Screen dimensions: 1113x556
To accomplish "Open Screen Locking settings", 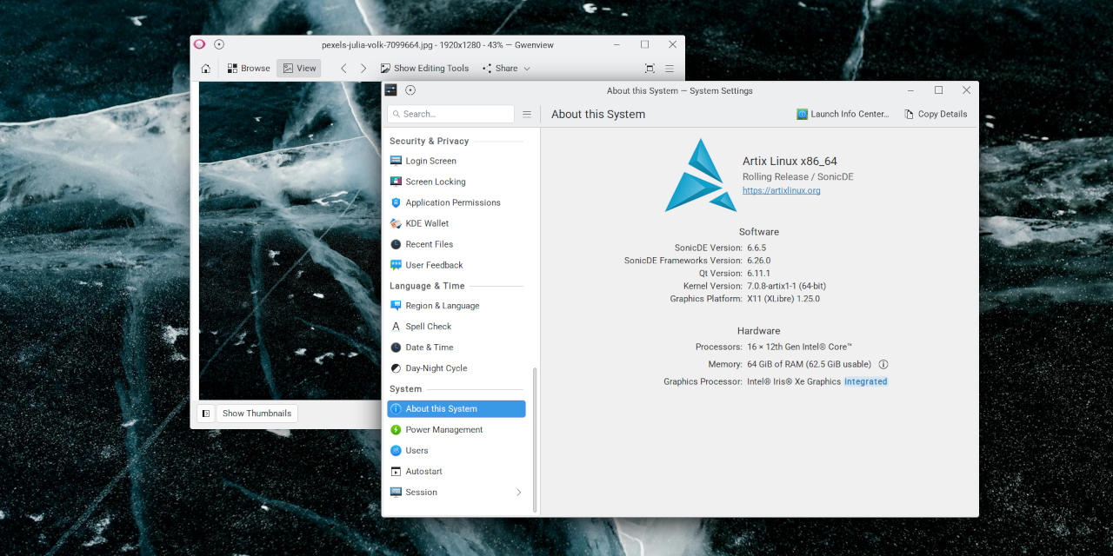I will (x=457, y=182).
